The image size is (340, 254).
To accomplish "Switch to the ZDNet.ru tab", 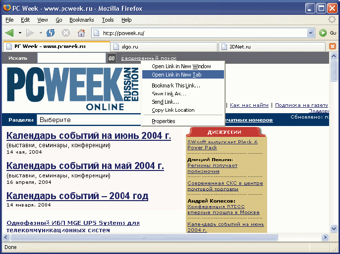I will [x=272, y=46].
